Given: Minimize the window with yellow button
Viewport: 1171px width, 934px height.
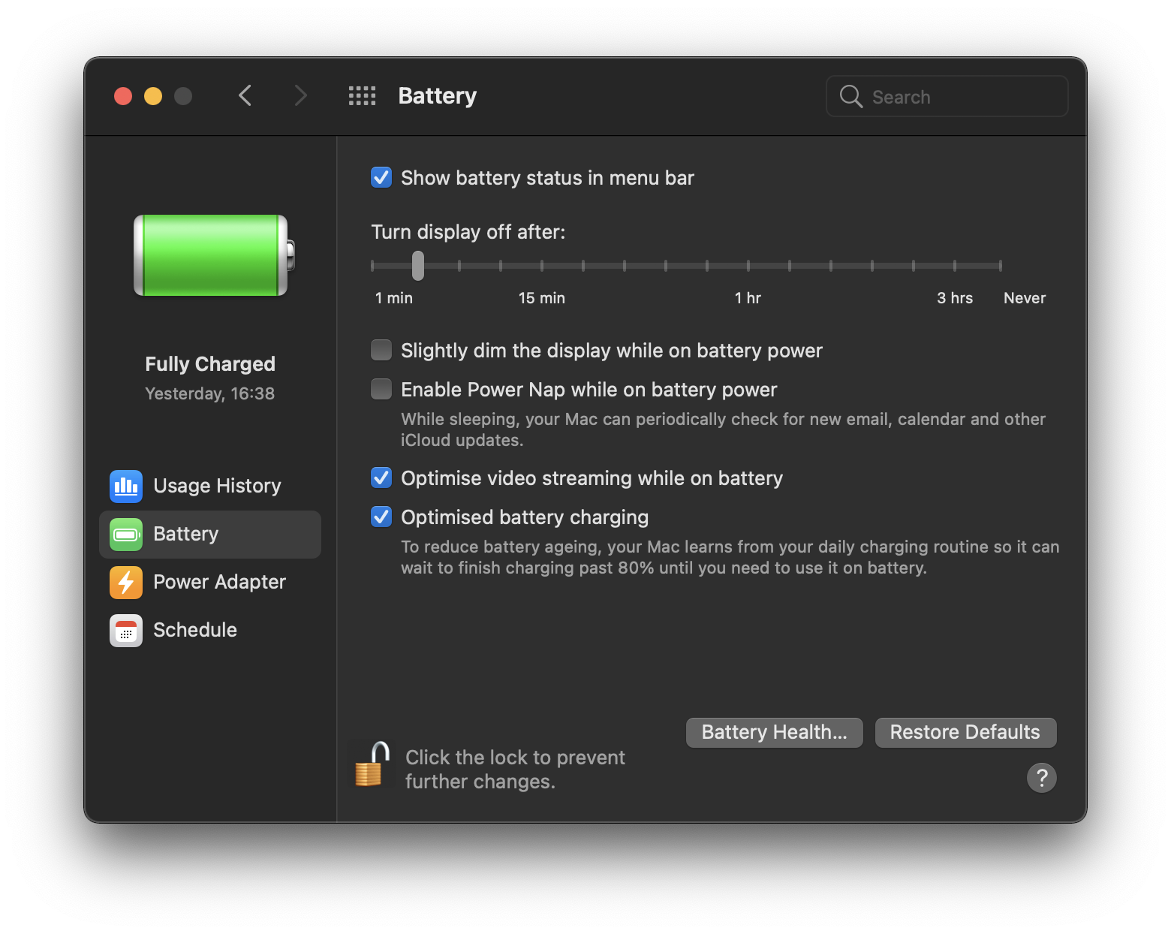Looking at the screenshot, I should pyautogui.click(x=153, y=96).
